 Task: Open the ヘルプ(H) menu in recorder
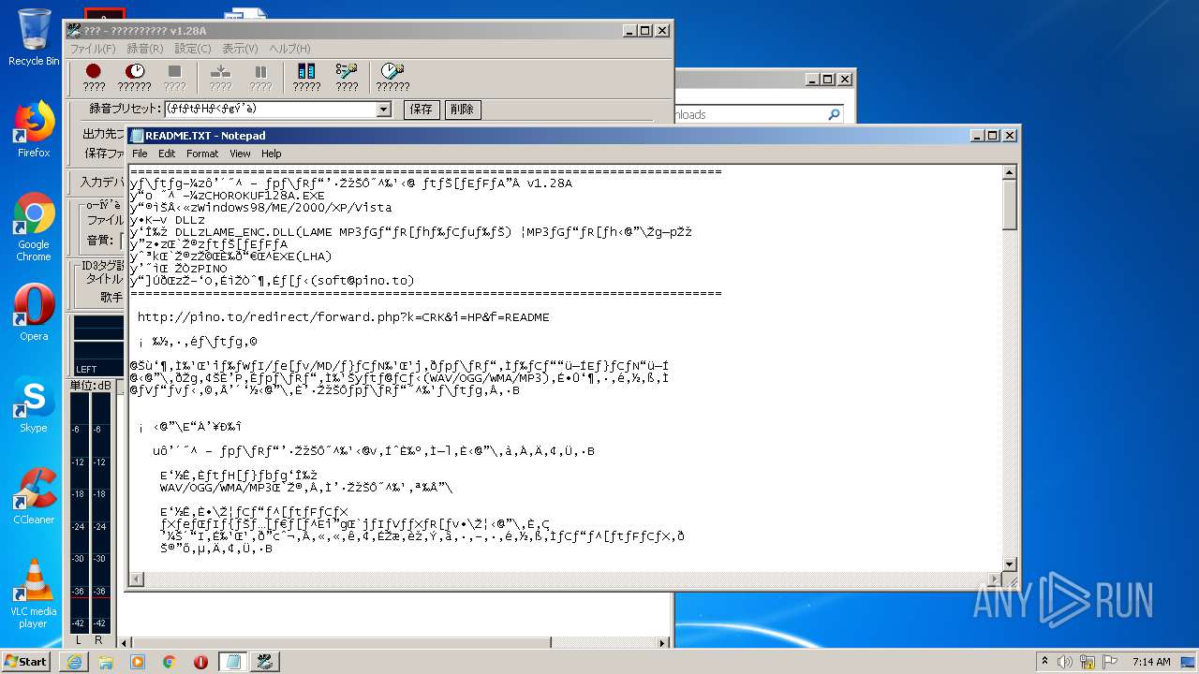[x=289, y=49]
